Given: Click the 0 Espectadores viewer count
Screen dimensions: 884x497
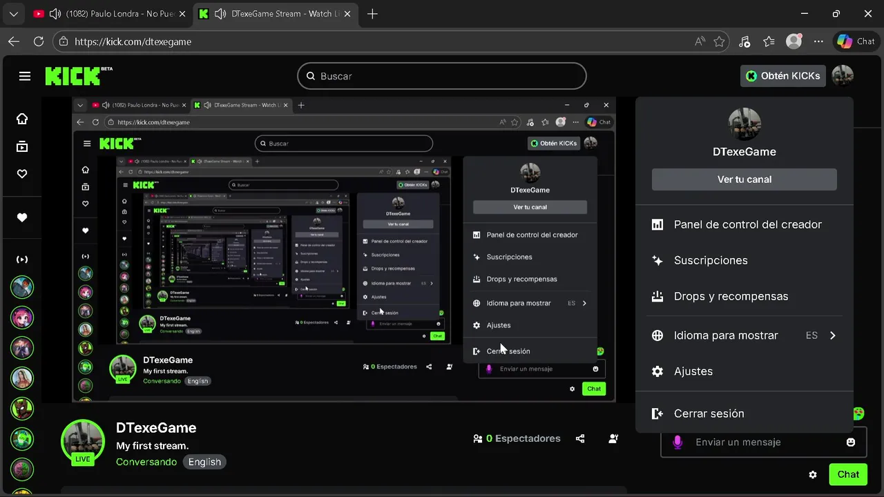Looking at the screenshot, I should [517, 438].
